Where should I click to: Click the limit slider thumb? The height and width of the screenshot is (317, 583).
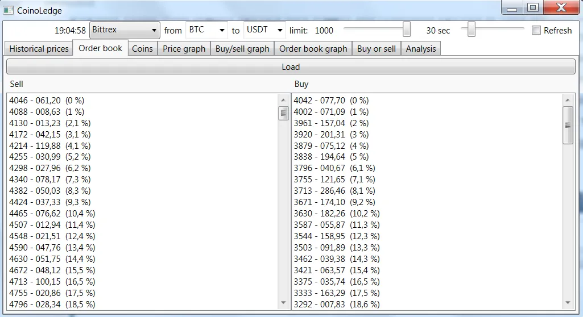[407, 30]
